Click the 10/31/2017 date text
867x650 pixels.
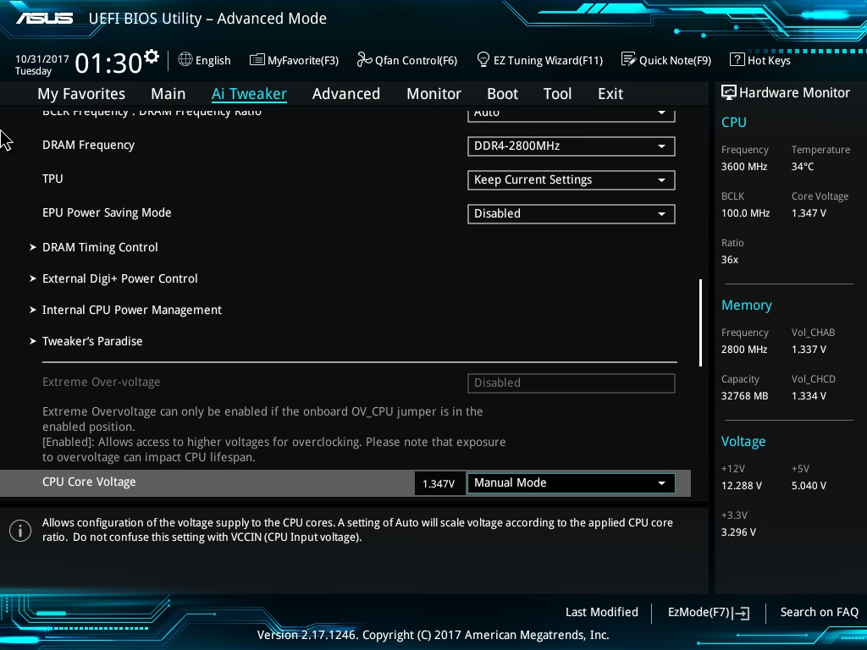(x=42, y=58)
